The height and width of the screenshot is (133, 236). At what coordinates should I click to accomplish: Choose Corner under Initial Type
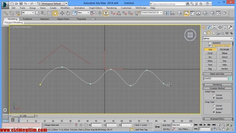click(214, 95)
